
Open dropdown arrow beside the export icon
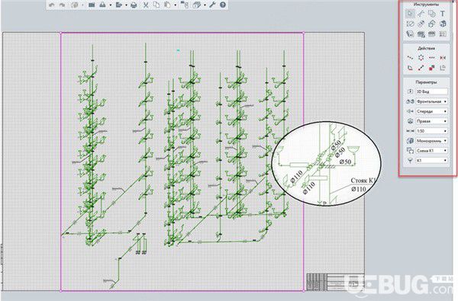(126, 5)
